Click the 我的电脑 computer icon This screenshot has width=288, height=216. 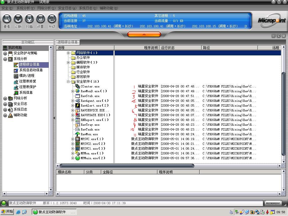pos(5,48)
